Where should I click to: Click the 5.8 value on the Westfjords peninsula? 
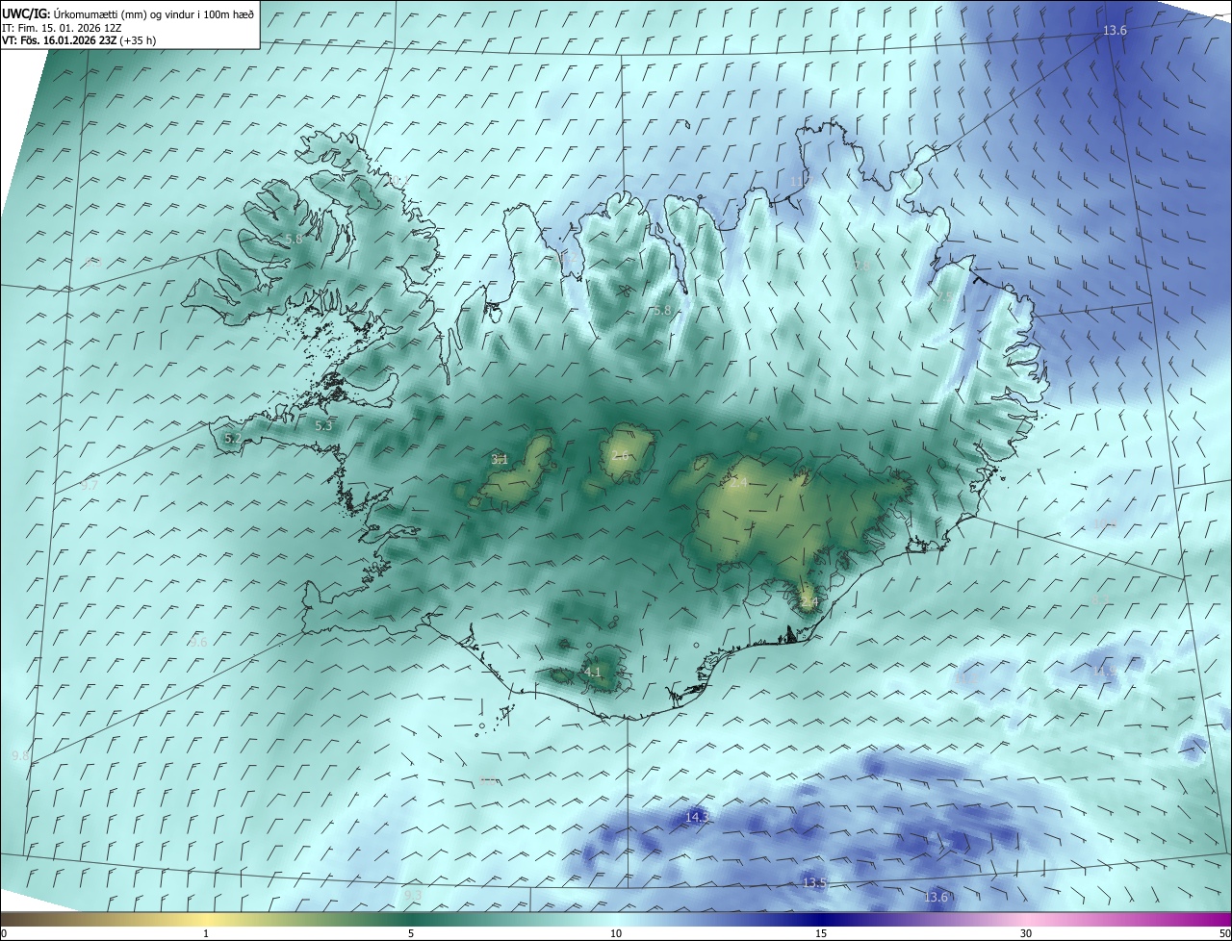[295, 239]
